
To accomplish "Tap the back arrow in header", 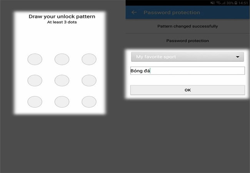I will [134, 13].
